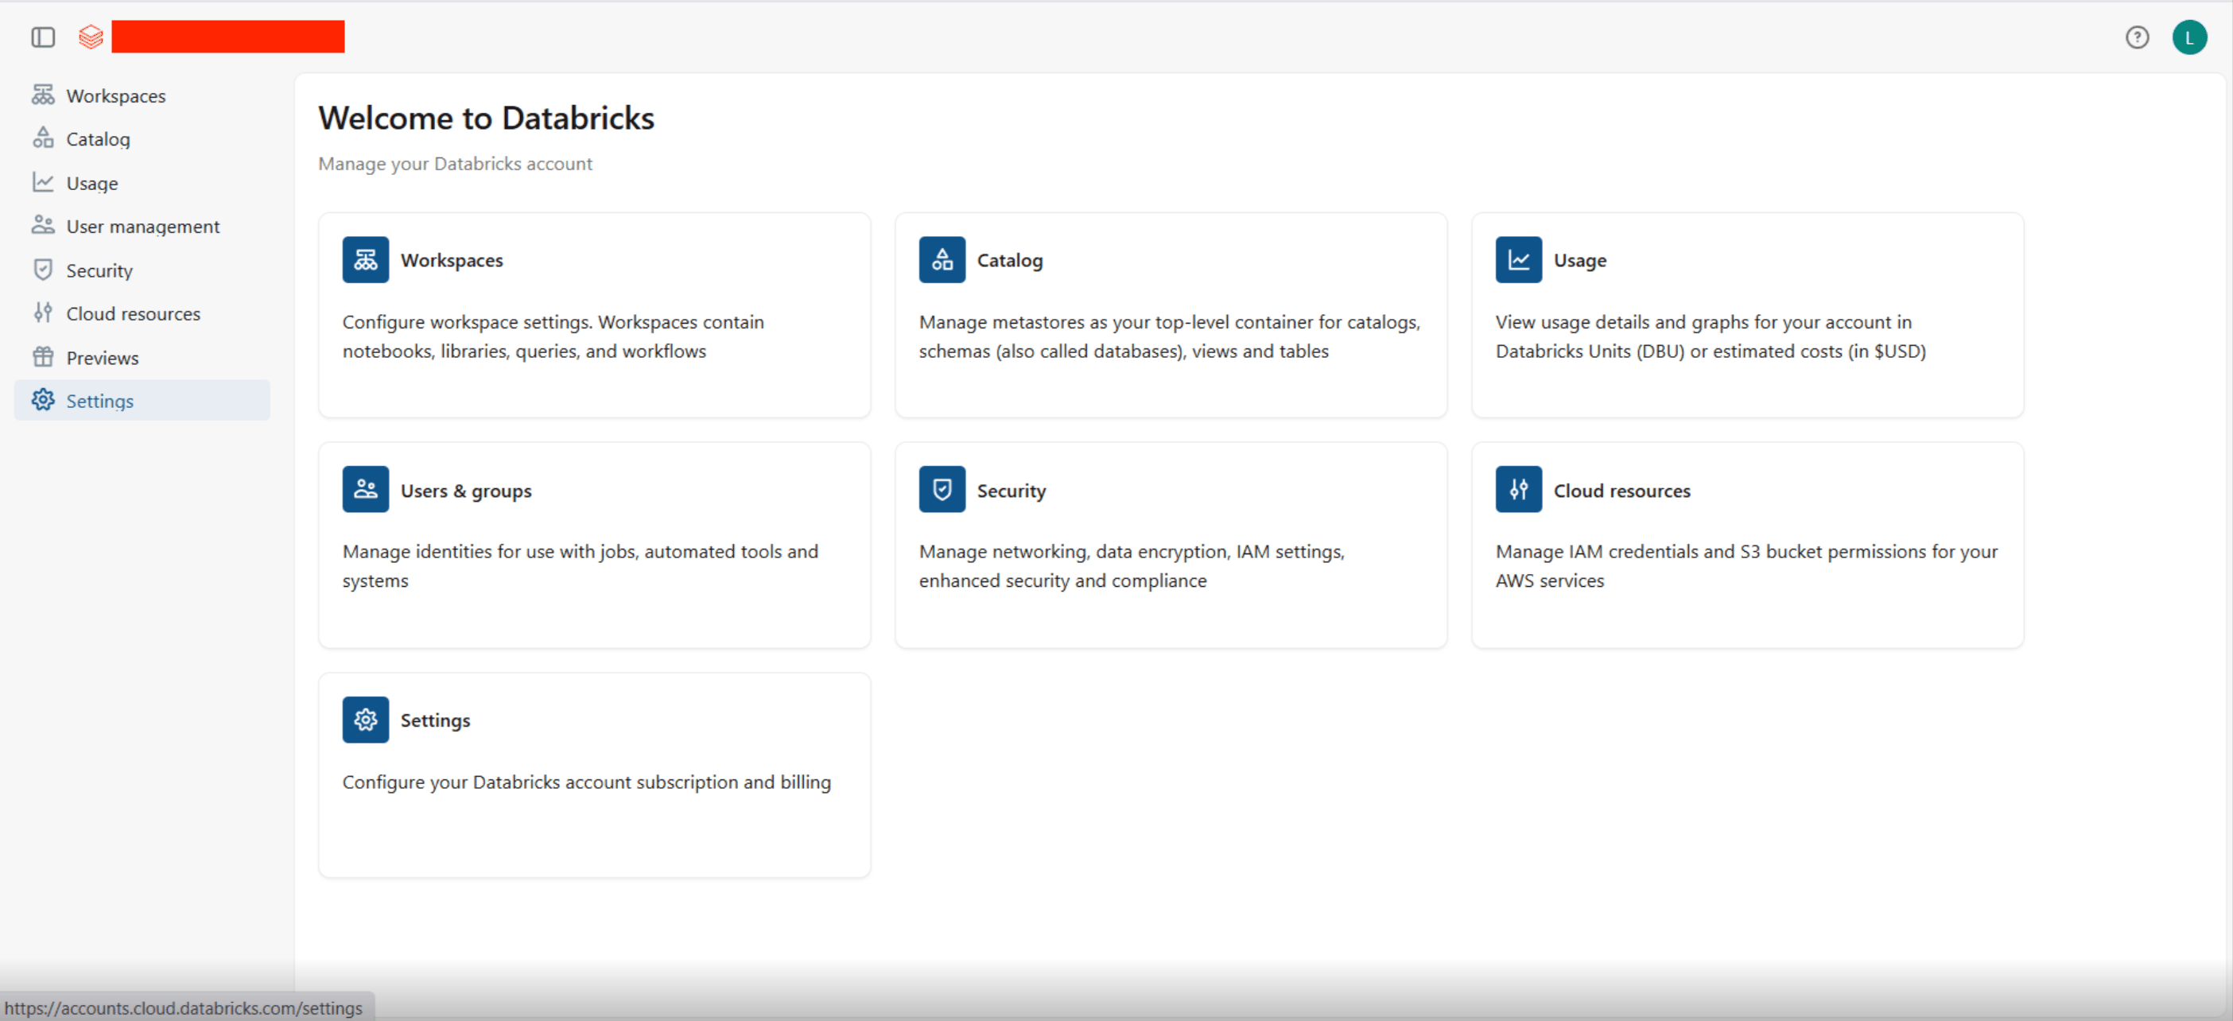
Task: Open the Settings card title link
Action: tap(435, 720)
